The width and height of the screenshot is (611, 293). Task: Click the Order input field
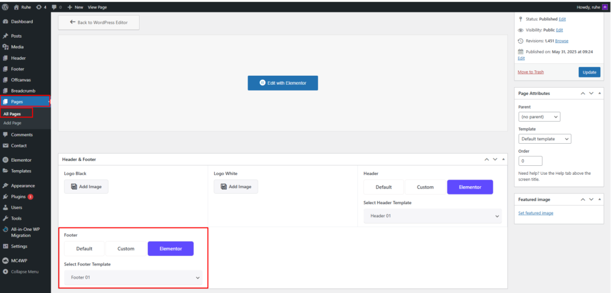[530, 161]
